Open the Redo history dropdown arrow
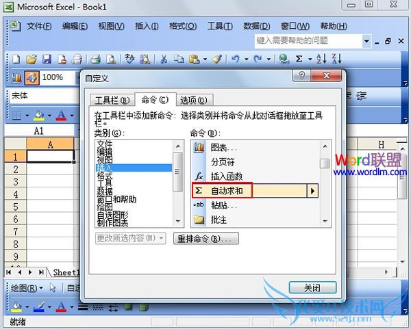Image resolution: width=411 pixels, height=329 pixels. pyautogui.click(x=269, y=59)
